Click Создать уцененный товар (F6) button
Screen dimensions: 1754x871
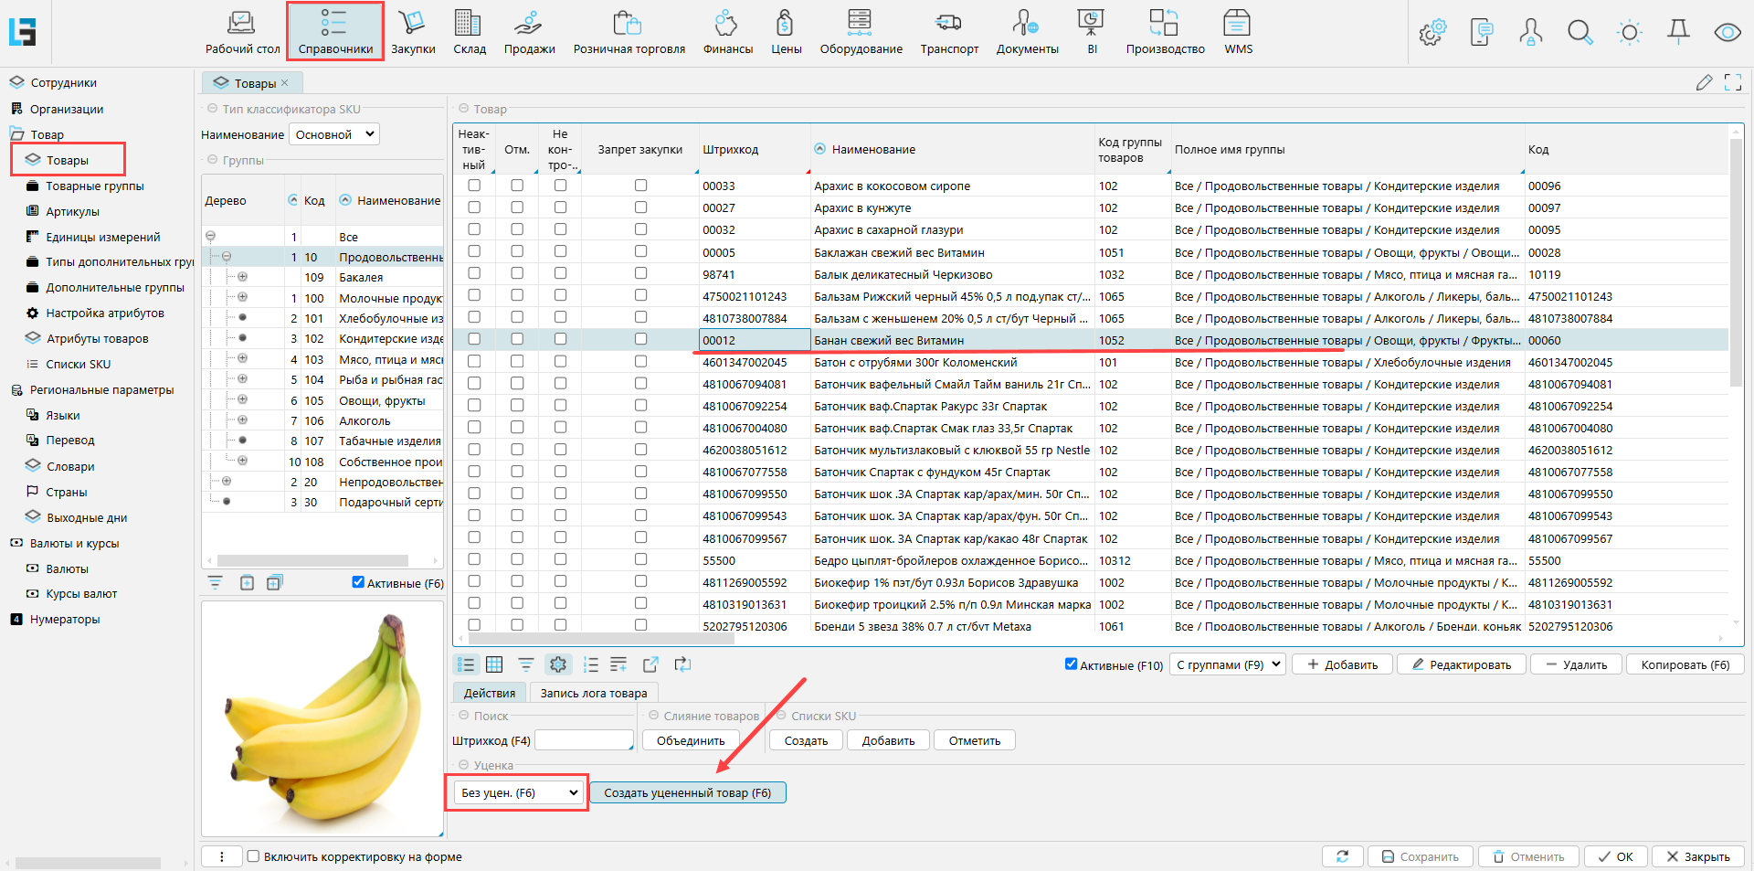[x=687, y=792]
